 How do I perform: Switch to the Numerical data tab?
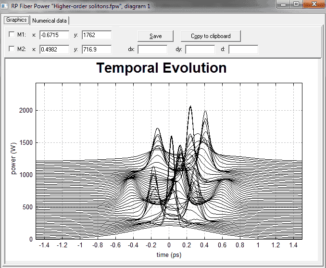pyautogui.click(x=50, y=21)
